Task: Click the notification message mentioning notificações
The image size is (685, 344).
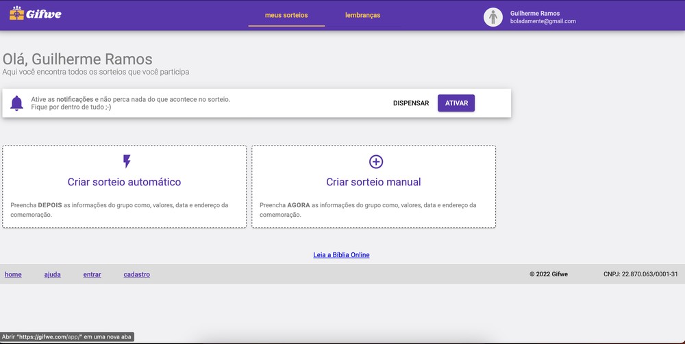Action: (131, 103)
